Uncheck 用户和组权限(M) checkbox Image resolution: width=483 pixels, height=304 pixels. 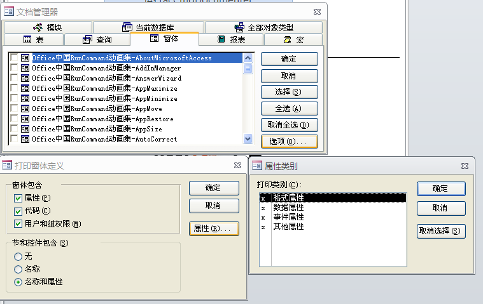pyautogui.click(x=18, y=224)
